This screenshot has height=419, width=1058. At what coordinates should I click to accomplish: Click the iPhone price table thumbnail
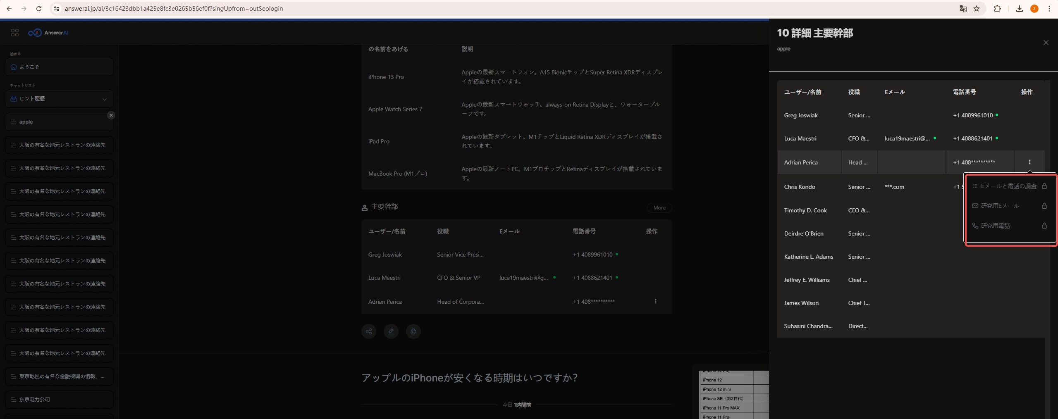[733, 395]
